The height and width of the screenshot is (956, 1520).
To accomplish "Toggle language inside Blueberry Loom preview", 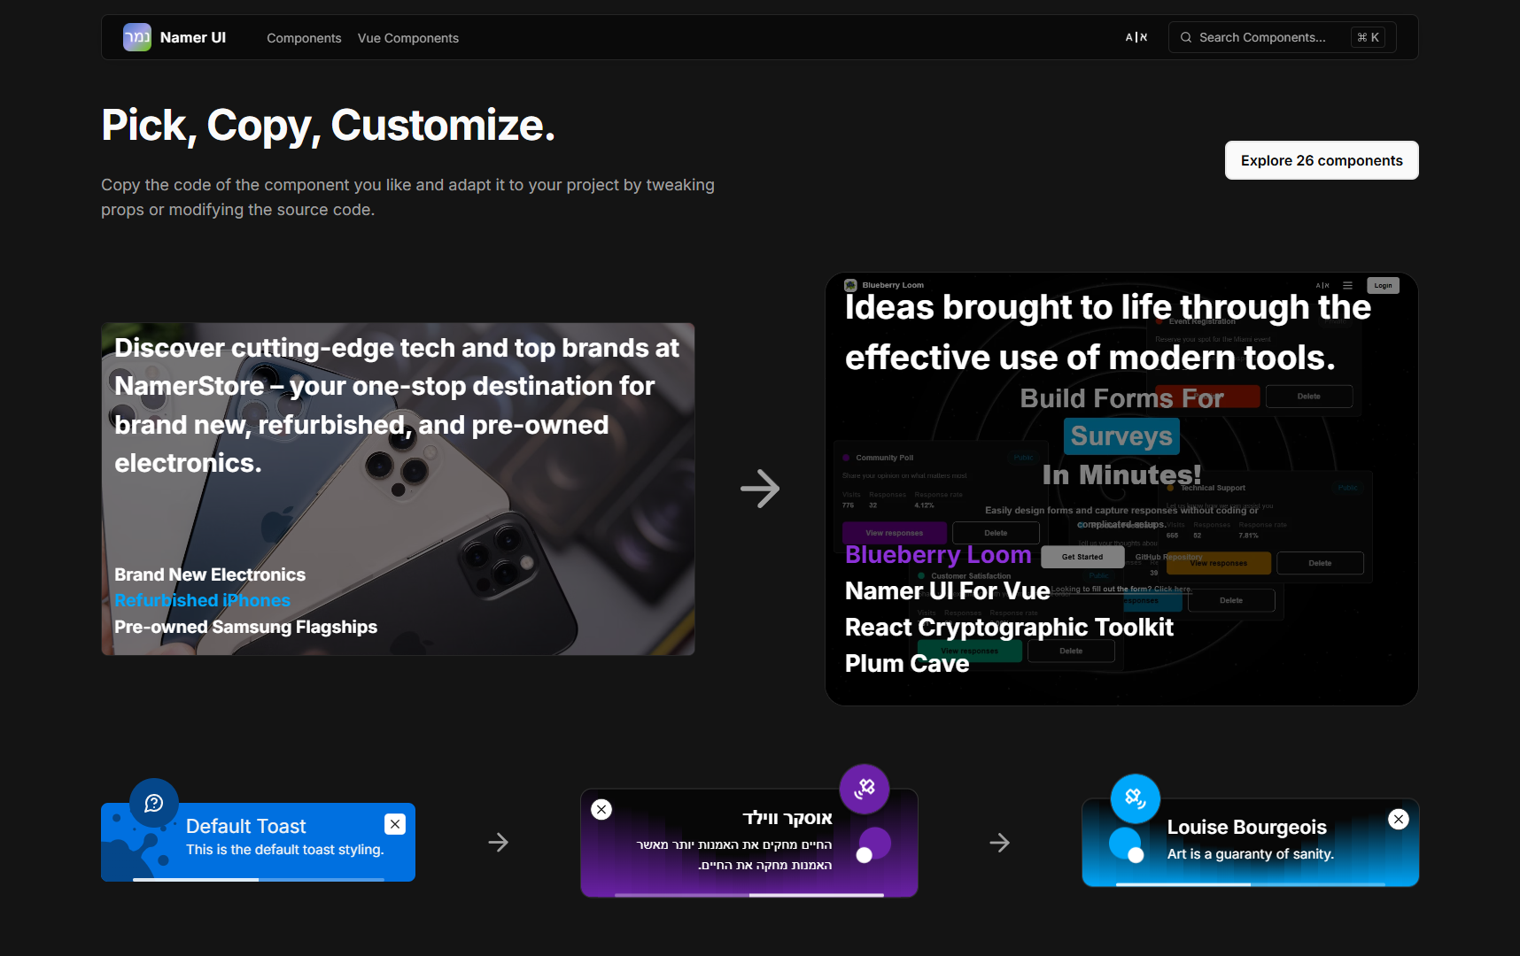I will (1322, 285).
